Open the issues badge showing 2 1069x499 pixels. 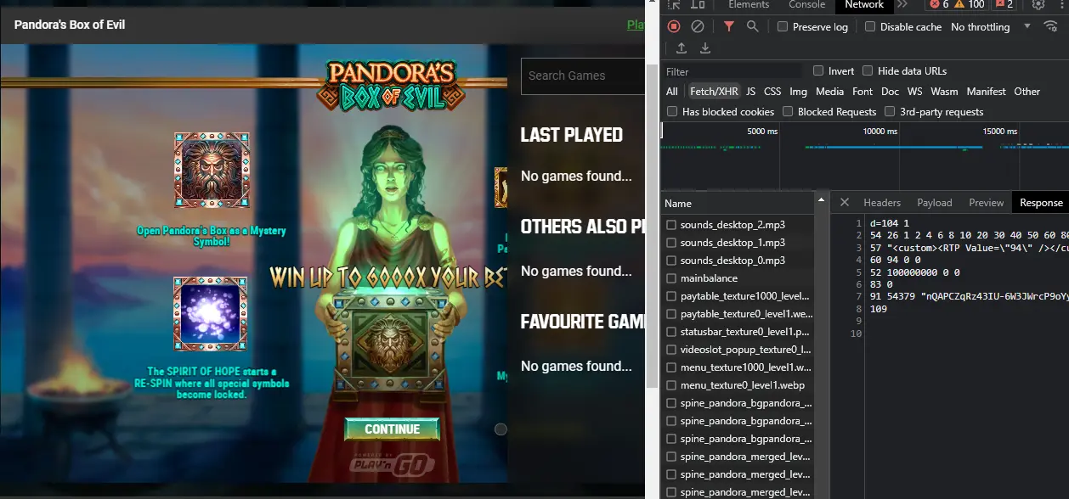pyautogui.click(x=1004, y=4)
